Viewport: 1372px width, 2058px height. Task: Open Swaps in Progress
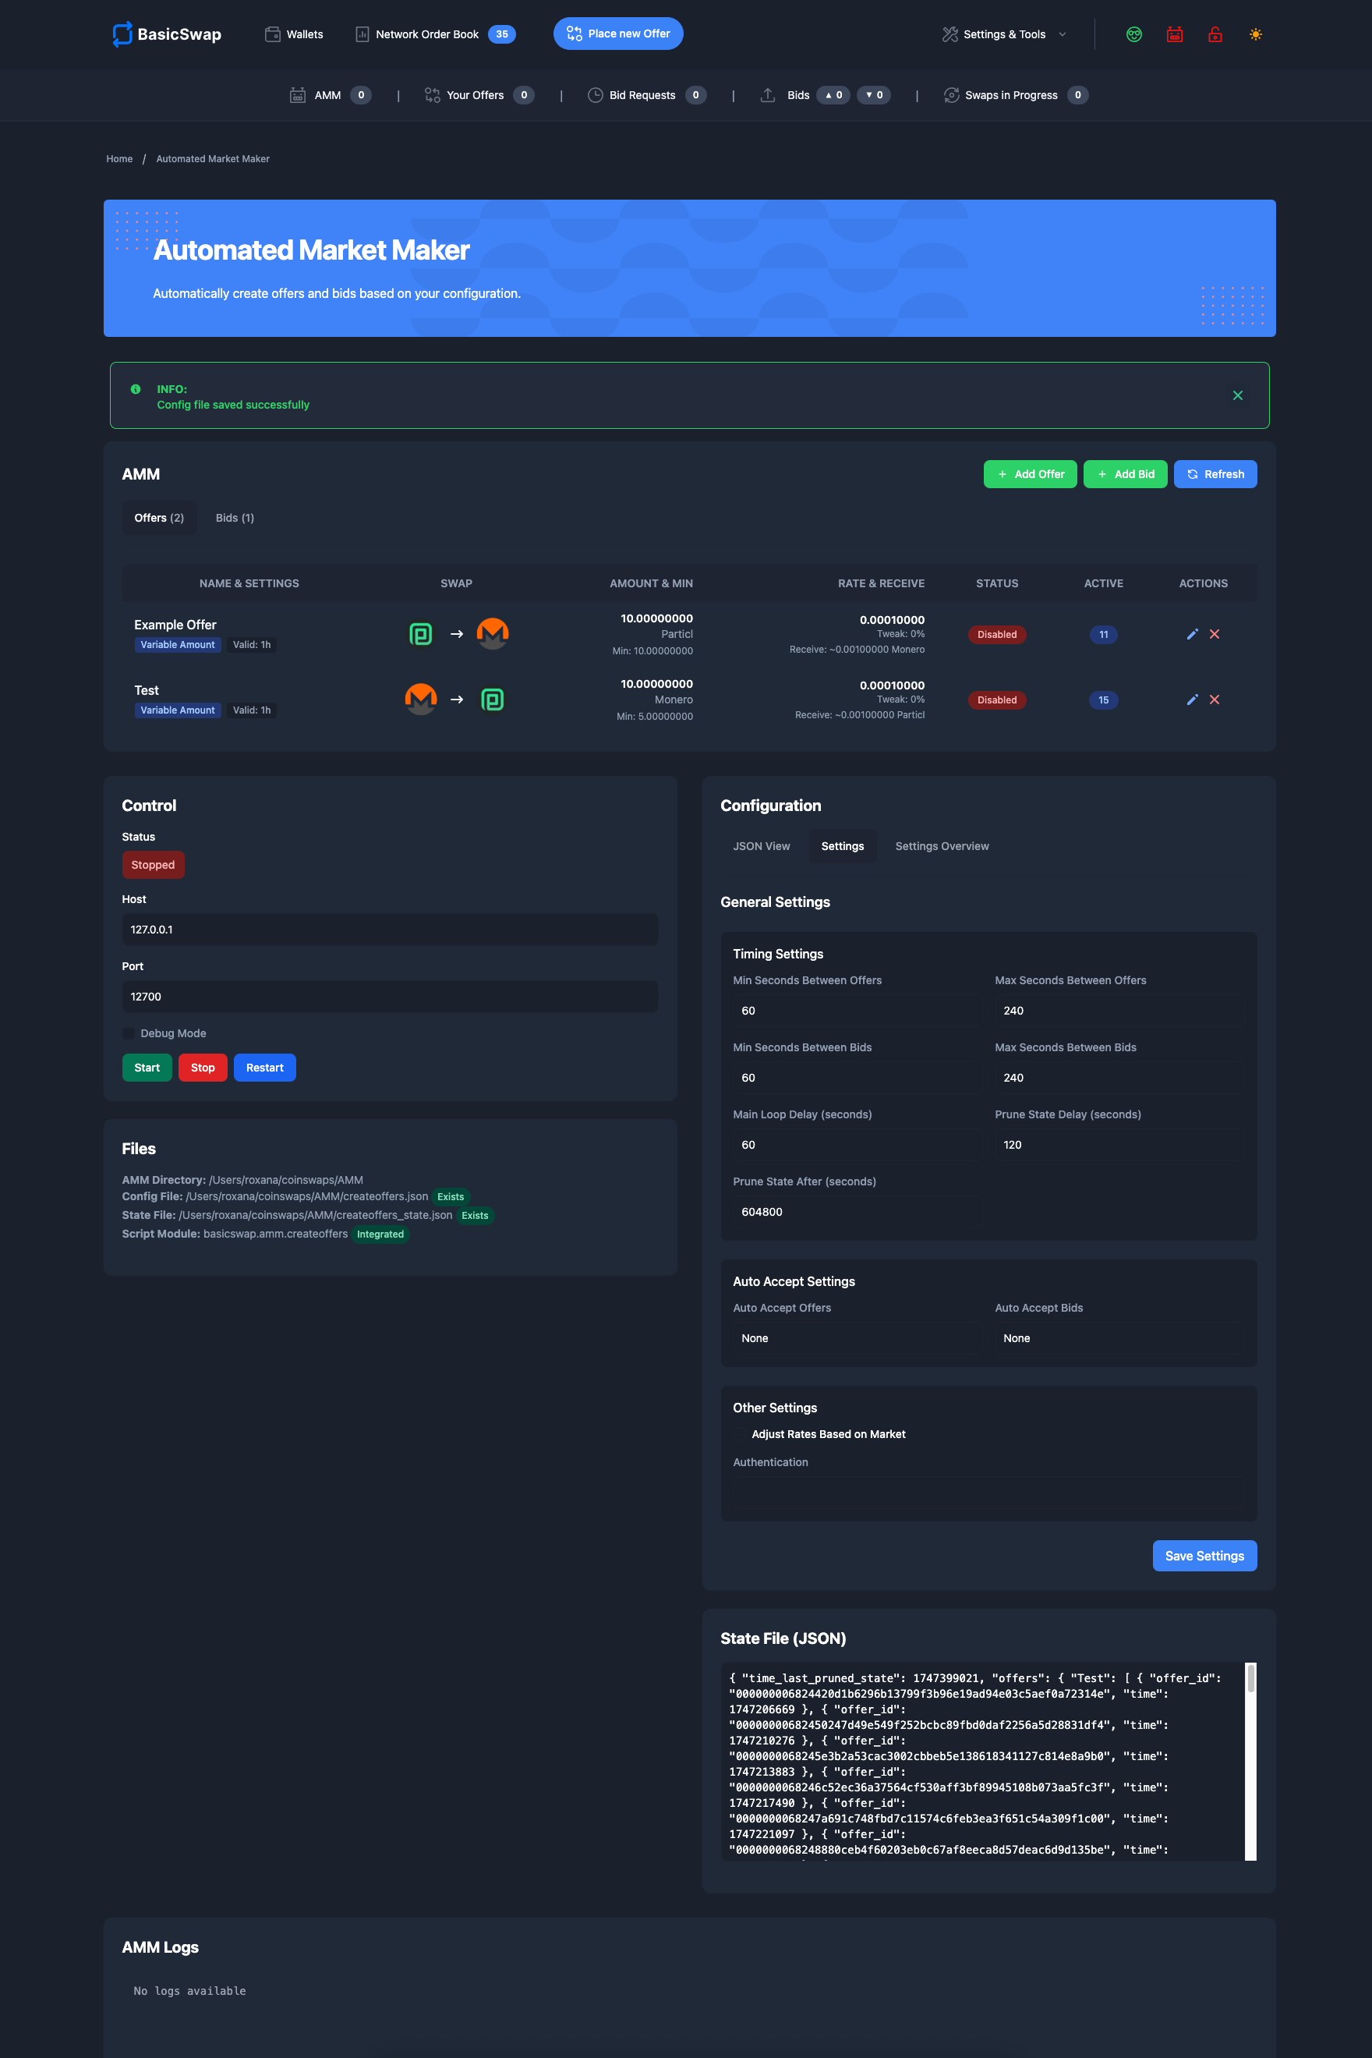click(1015, 95)
